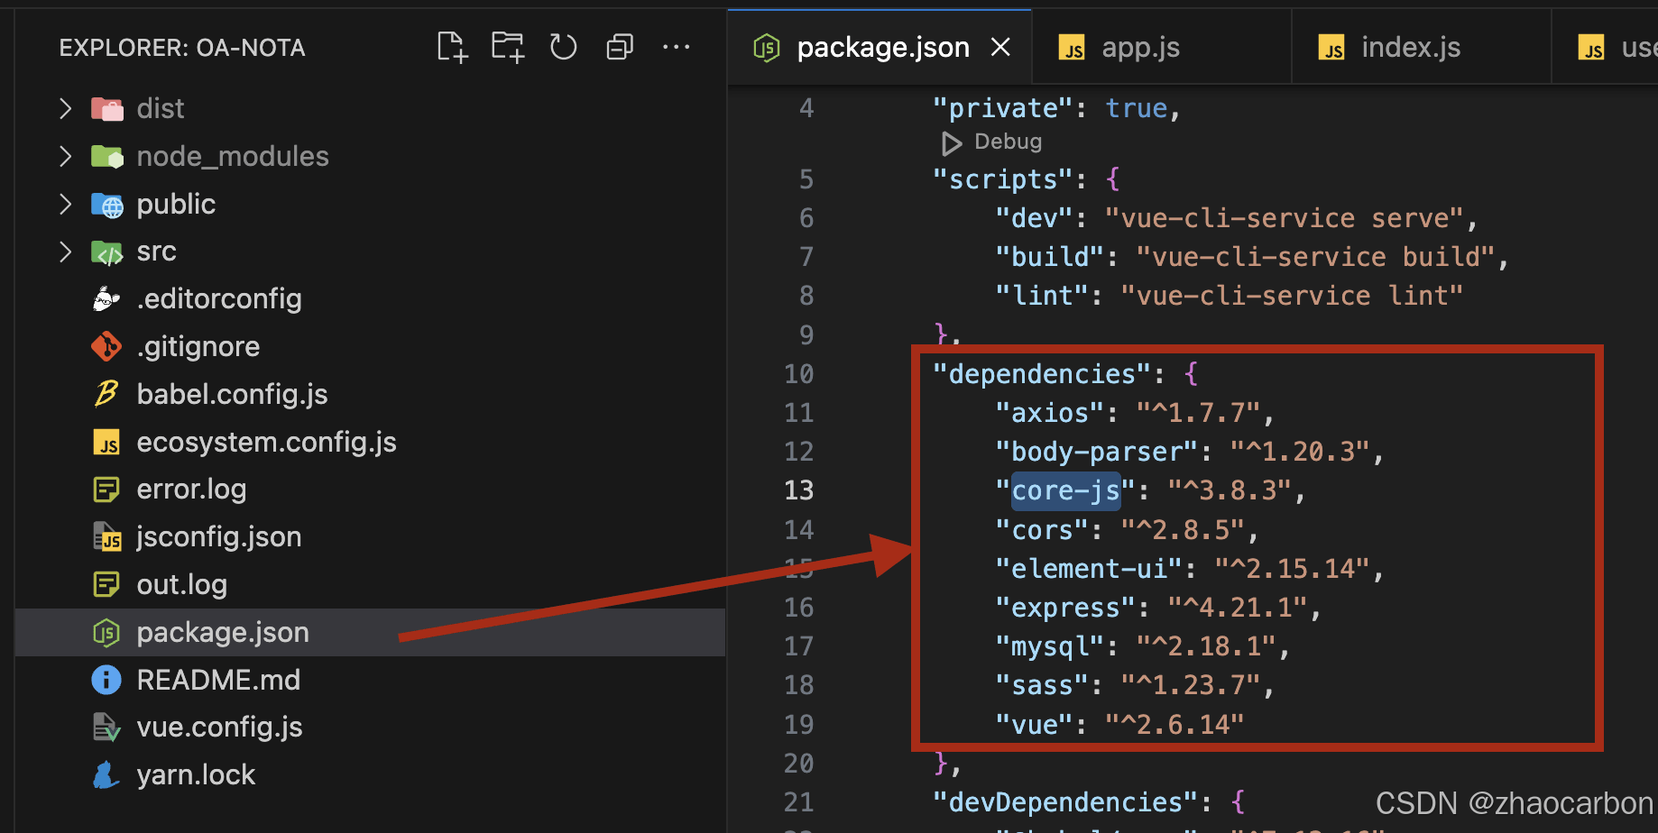1658x833 pixels.
Task: Click the Debug CodeLens above scripts
Action: coord(1008,142)
